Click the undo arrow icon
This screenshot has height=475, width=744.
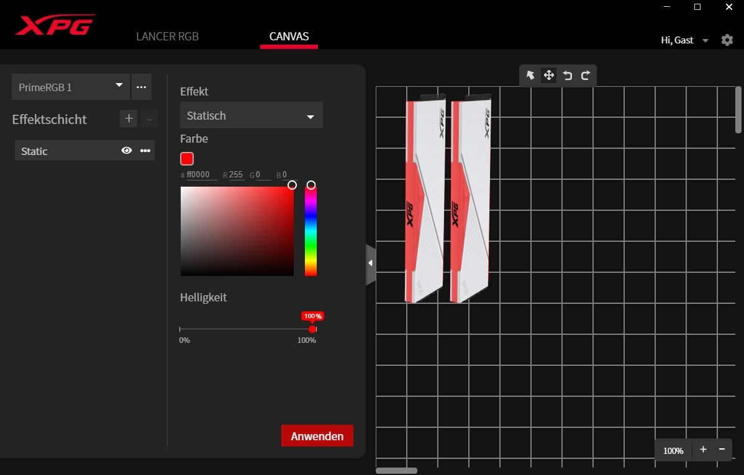click(x=568, y=75)
